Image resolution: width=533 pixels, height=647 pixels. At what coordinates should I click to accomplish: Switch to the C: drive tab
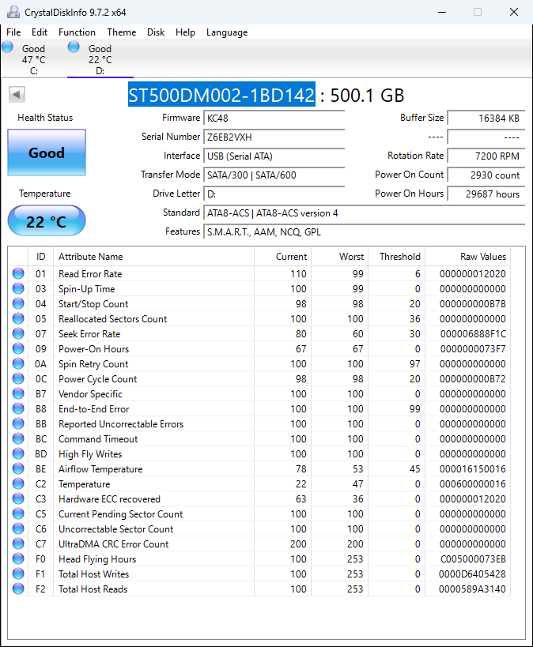pos(34,59)
